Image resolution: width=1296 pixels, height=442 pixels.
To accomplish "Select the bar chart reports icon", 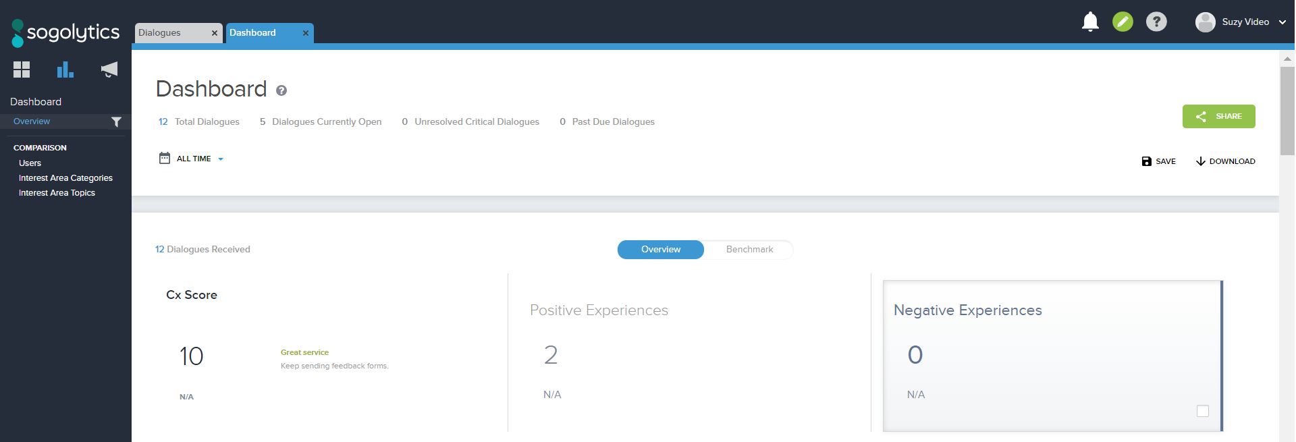I will 65,70.
